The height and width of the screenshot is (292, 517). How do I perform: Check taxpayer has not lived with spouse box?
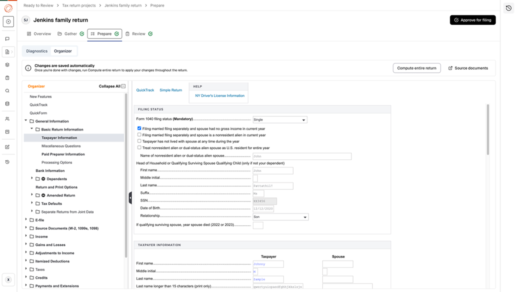(x=139, y=141)
